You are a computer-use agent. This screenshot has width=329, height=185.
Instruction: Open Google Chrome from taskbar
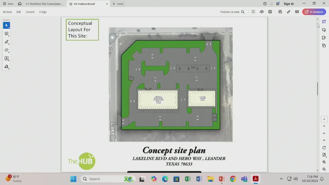[233, 179]
